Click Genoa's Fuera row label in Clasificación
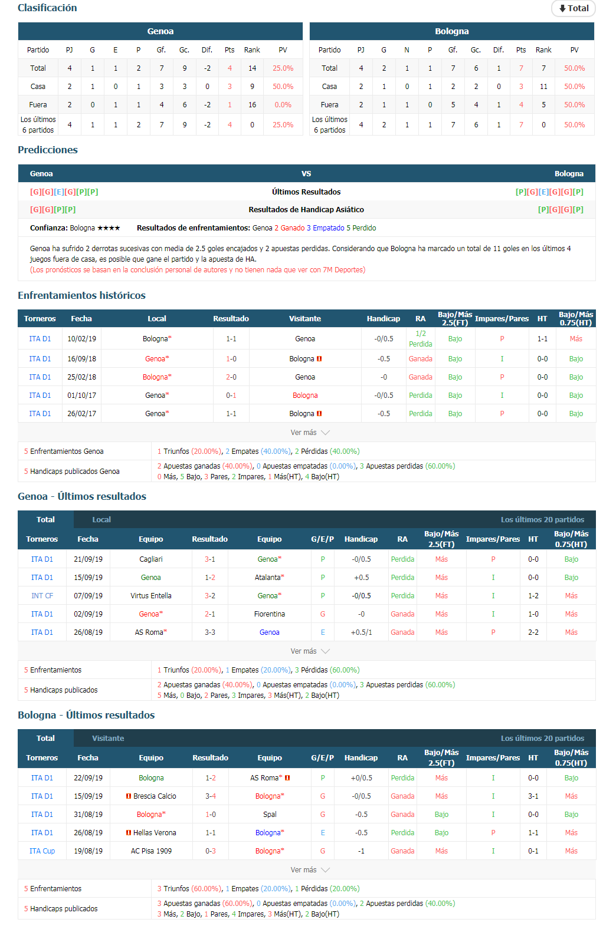 coord(38,104)
